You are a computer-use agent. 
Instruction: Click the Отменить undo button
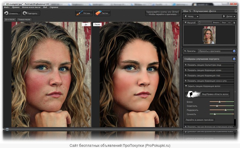pos(12,13)
